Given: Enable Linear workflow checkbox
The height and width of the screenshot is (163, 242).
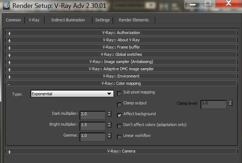Looking at the screenshot, I should pos(119,137).
